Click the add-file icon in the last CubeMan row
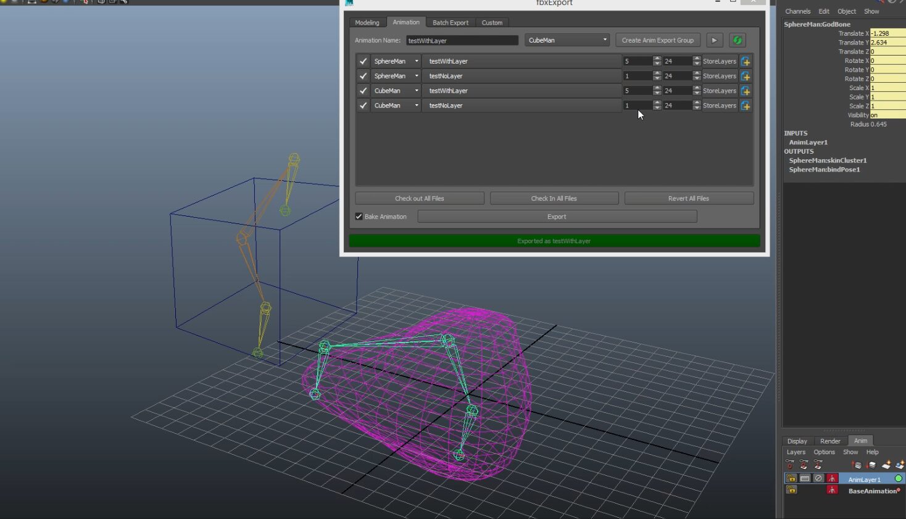Image resolution: width=906 pixels, height=519 pixels. pyautogui.click(x=746, y=106)
